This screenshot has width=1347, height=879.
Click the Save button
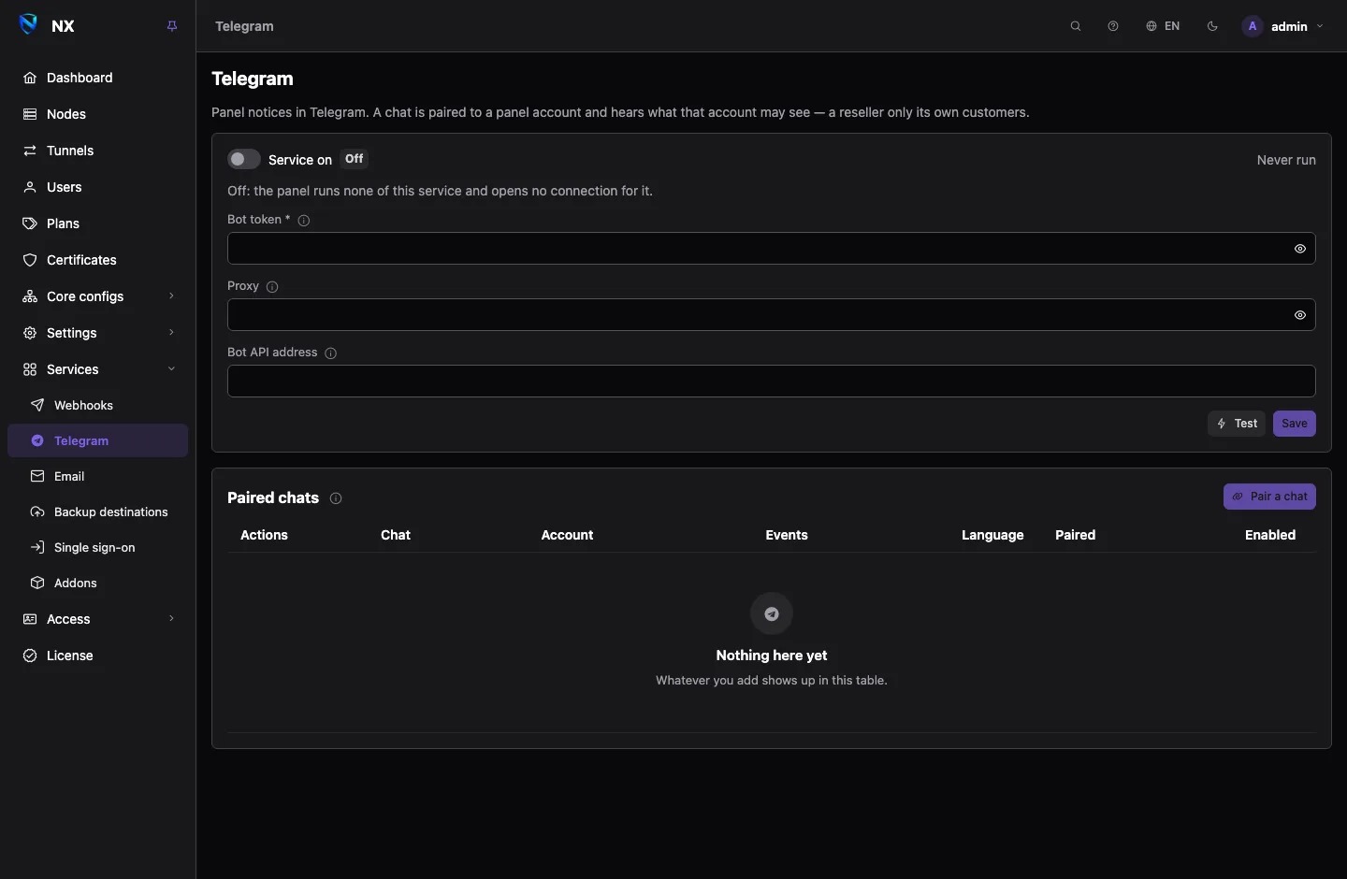point(1295,424)
